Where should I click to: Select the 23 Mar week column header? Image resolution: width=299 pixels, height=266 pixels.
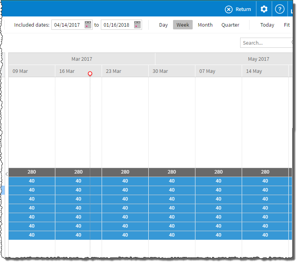(125, 71)
